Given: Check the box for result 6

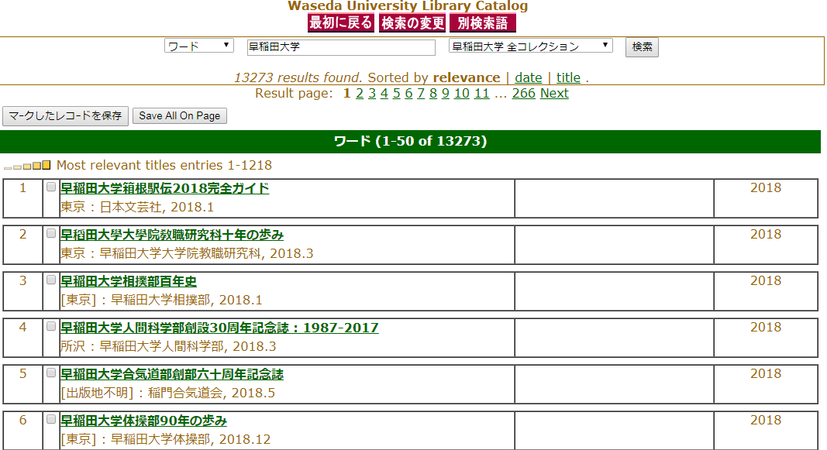Looking at the screenshot, I should point(51,419).
